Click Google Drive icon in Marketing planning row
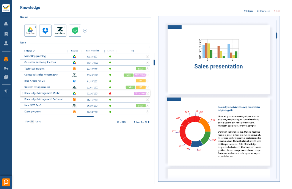 coord(74,56)
